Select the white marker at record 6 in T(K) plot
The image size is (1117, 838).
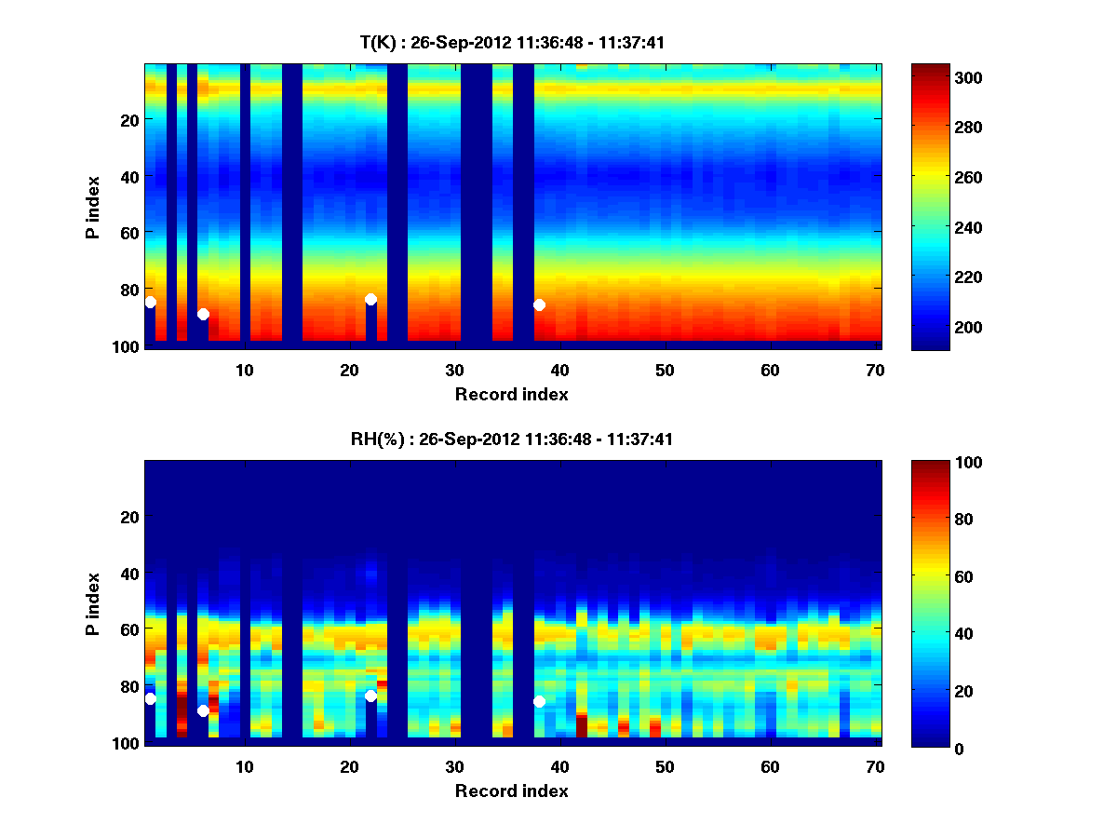coord(203,315)
